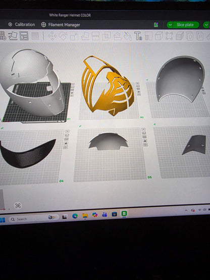Viewport: 210px width, 280px height.
Task: Arrange objects on plate 02
Action: click(x=138, y=89)
